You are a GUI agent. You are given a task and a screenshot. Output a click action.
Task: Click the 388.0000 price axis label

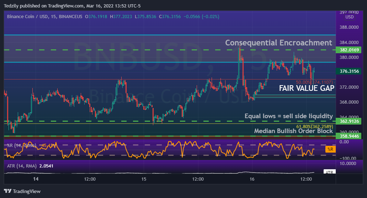[349, 27]
